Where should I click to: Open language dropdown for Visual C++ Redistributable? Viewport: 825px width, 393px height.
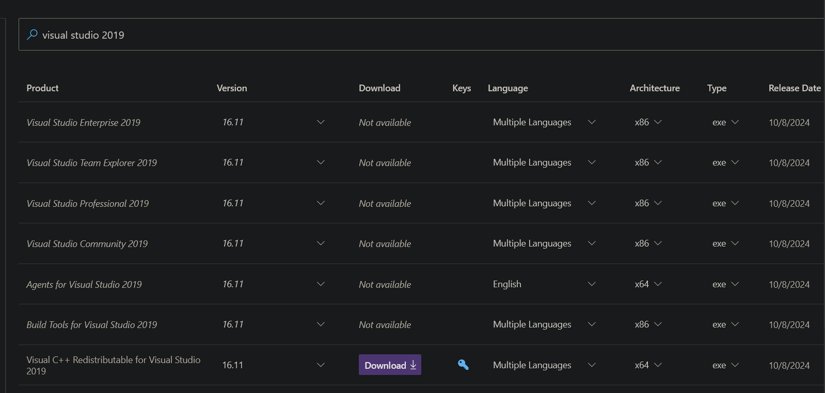545,365
